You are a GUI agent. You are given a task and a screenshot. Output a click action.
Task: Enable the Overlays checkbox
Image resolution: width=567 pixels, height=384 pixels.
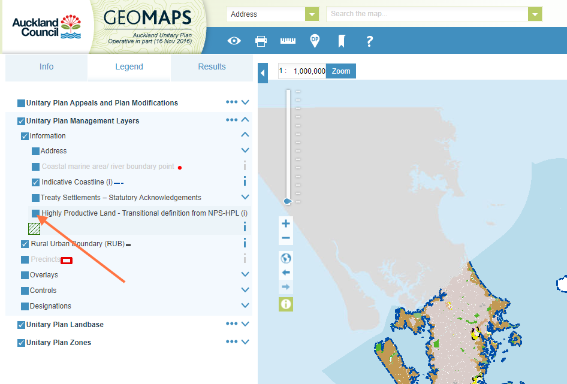coord(25,275)
